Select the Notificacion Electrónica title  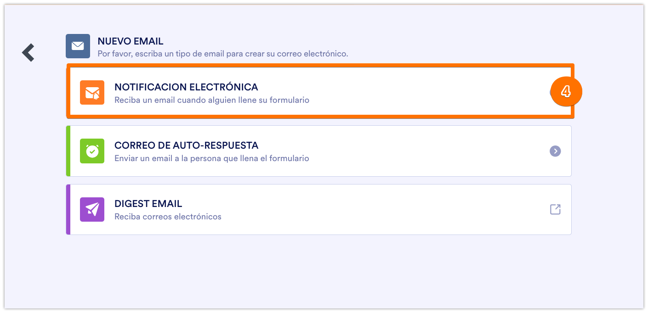pyautogui.click(x=186, y=87)
